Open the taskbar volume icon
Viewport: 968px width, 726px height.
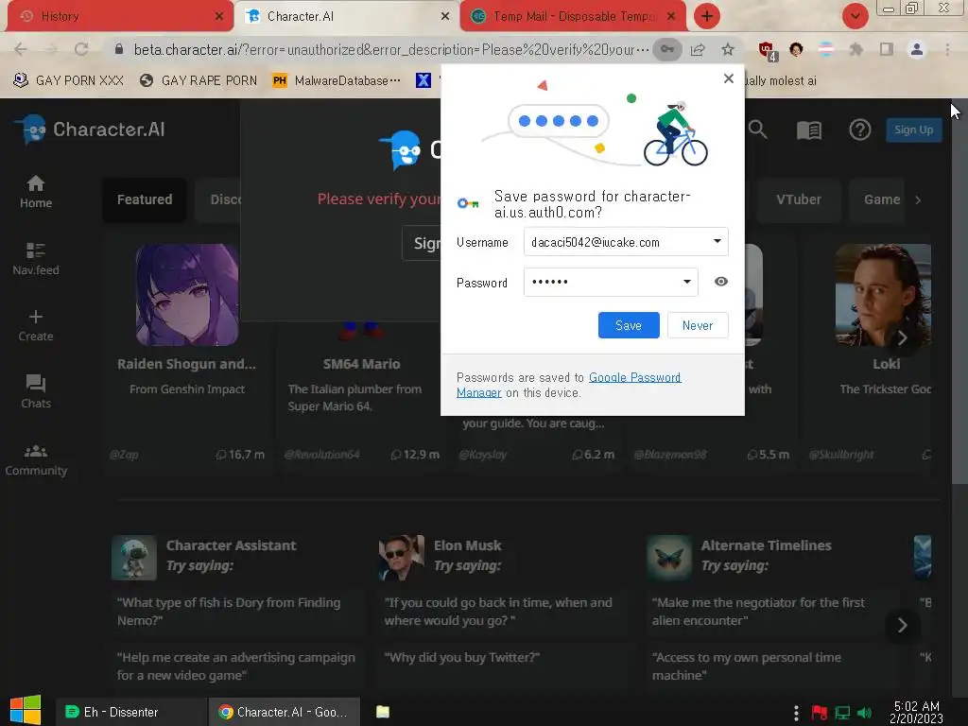point(865,713)
